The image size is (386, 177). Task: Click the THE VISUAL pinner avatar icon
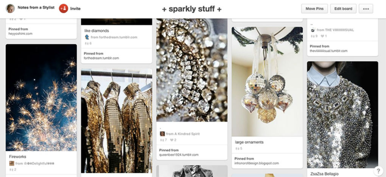tap(313, 30)
